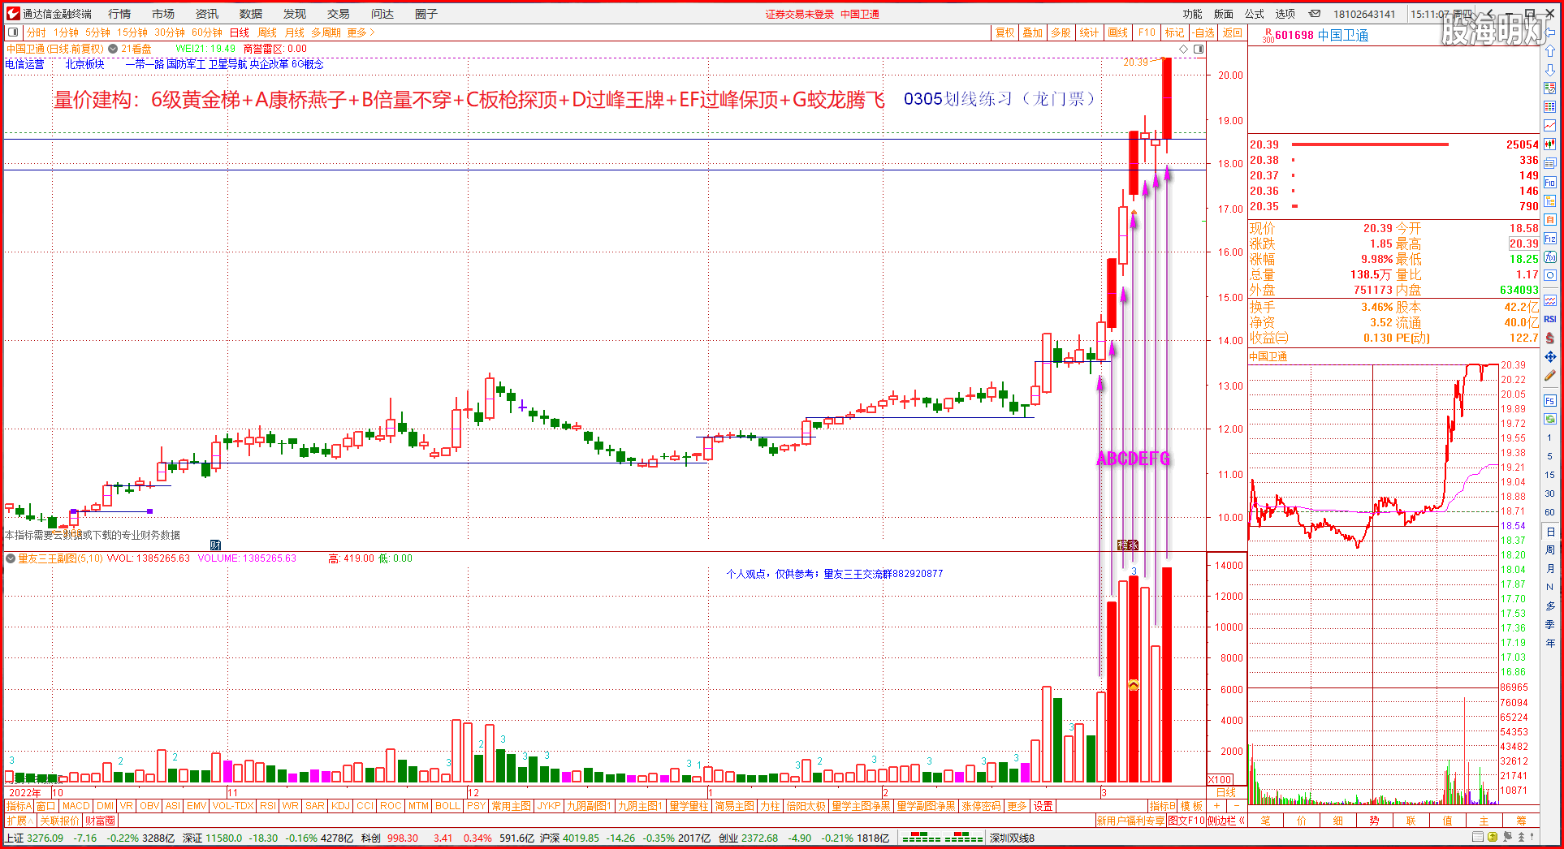Select the KDJ indicator tab
This screenshot has height=849, width=1564.
341,806
